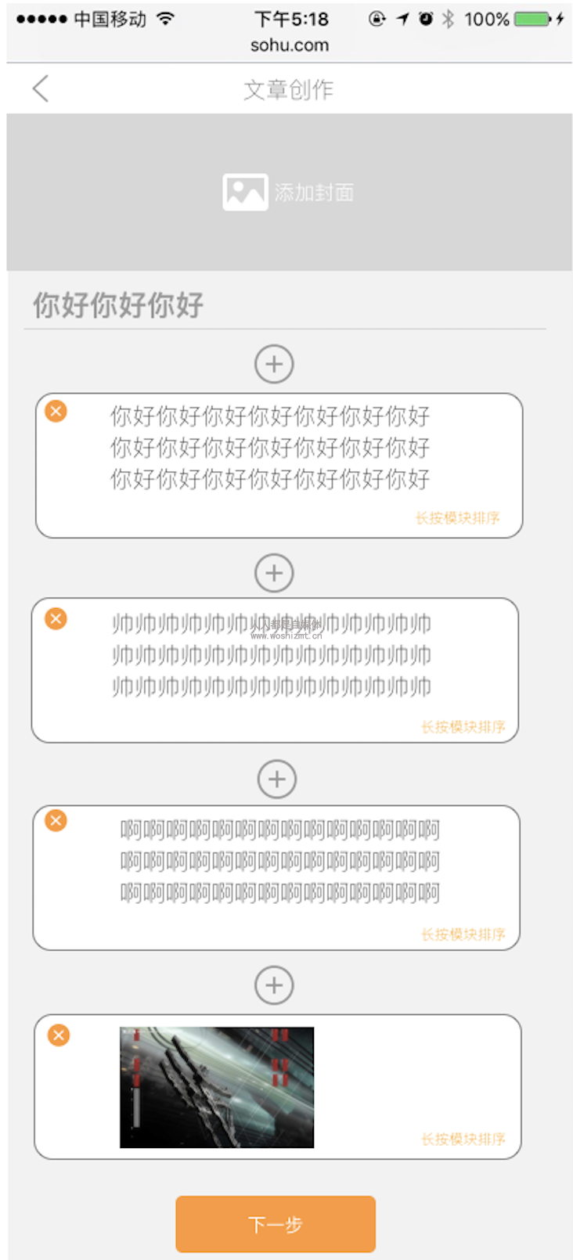Viewport: 573px width, 1260px height.
Task: Click the add cover image icon
Action: [245, 193]
